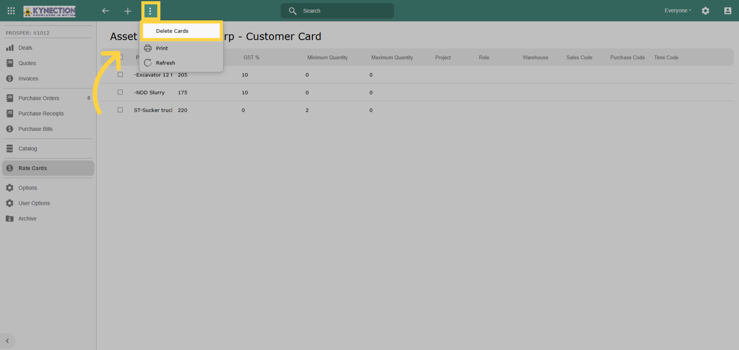The height and width of the screenshot is (350, 739).
Task: Click the 220 price value
Action: click(x=183, y=110)
